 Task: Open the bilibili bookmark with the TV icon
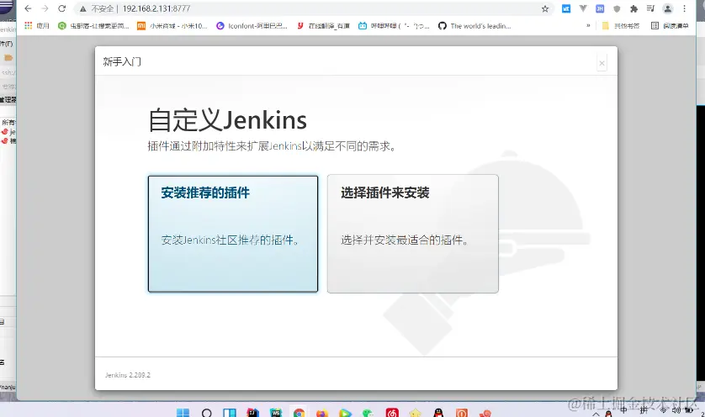(394, 26)
